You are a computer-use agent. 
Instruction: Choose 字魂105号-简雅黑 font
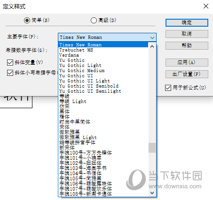[x=103, y=178]
